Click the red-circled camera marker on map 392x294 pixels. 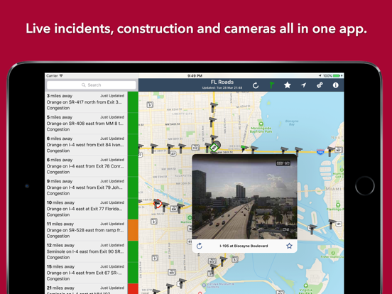click(157, 204)
